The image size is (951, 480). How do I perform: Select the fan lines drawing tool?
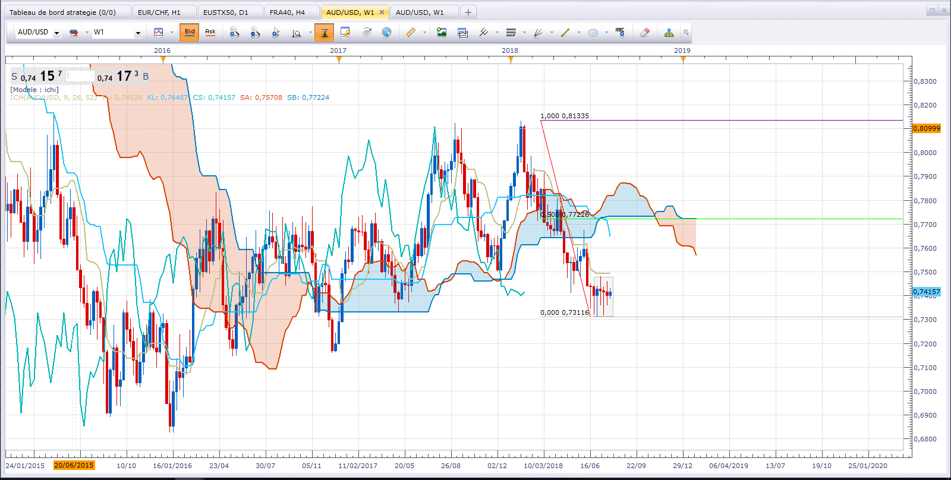pyautogui.click(x=538, y=33)
